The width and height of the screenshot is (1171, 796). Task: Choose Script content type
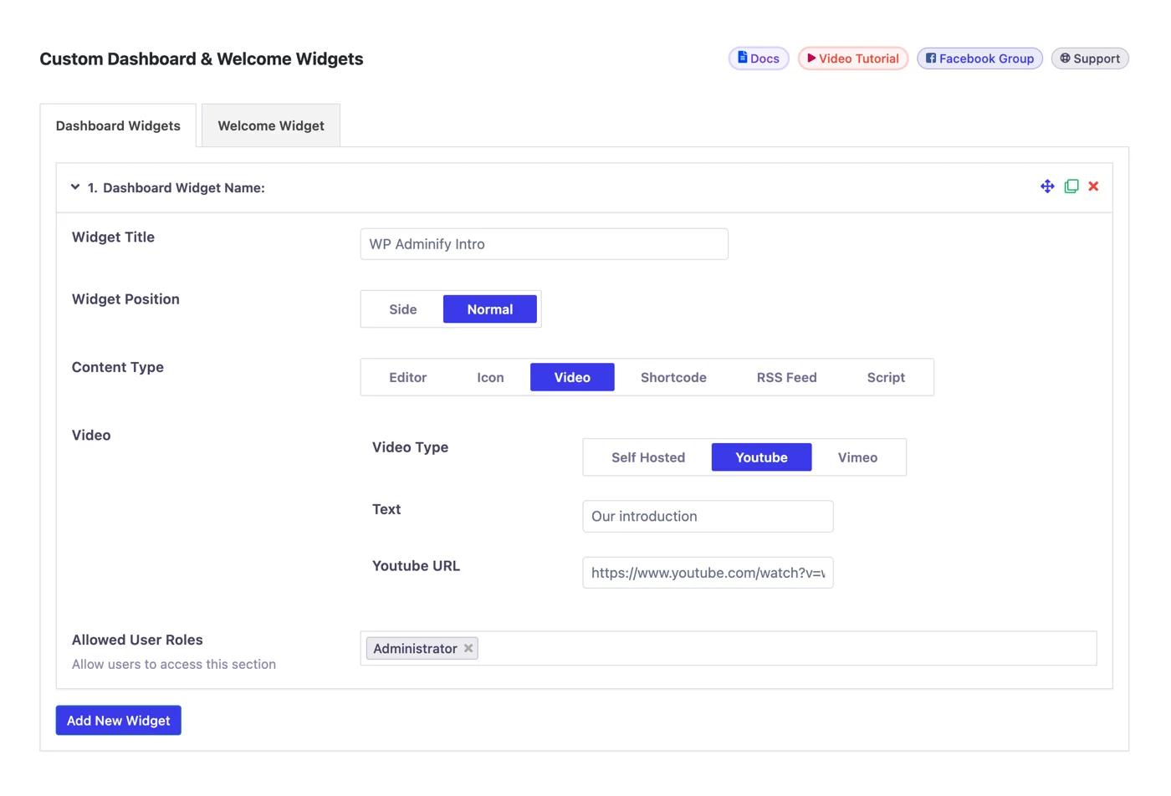click(886, 377)
